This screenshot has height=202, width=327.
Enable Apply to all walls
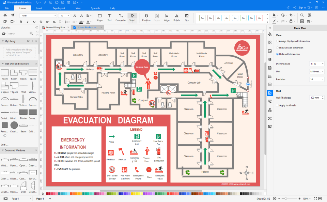pyautogui.click(x=277, y=105)
